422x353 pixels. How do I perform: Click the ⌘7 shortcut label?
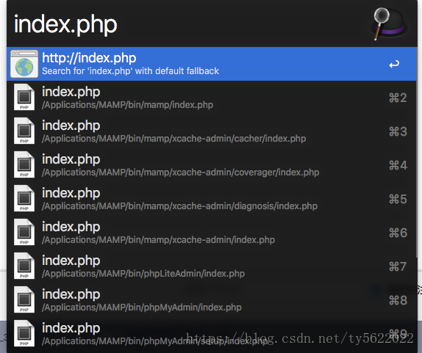tap(398, 266)
